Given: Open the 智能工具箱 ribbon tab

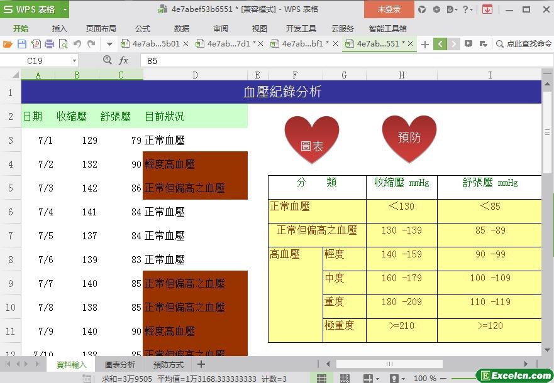Looking at the screenshot, I should click(x=387, y=28).
